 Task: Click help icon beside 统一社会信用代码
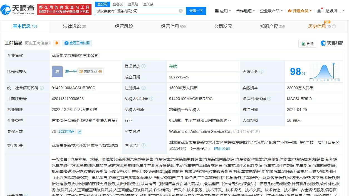pos(42,88)
